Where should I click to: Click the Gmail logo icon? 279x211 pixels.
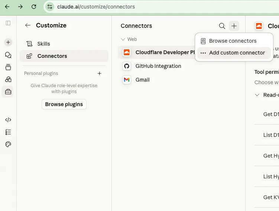(x=127, y=80)
